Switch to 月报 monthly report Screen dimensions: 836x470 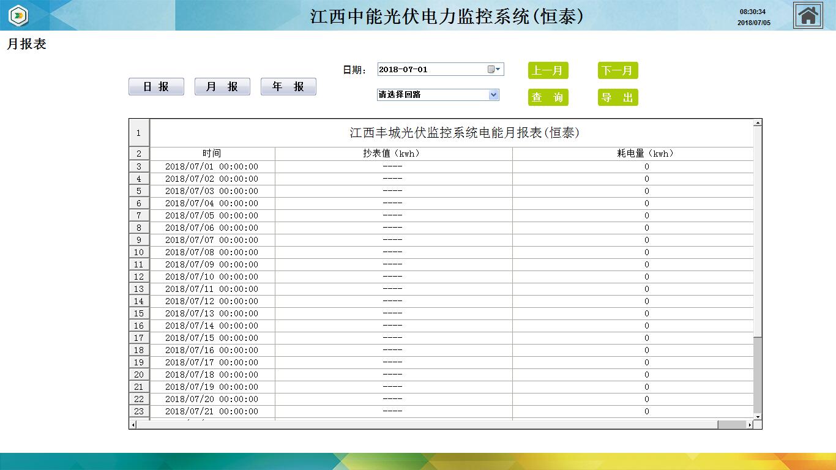click(222, 87)
